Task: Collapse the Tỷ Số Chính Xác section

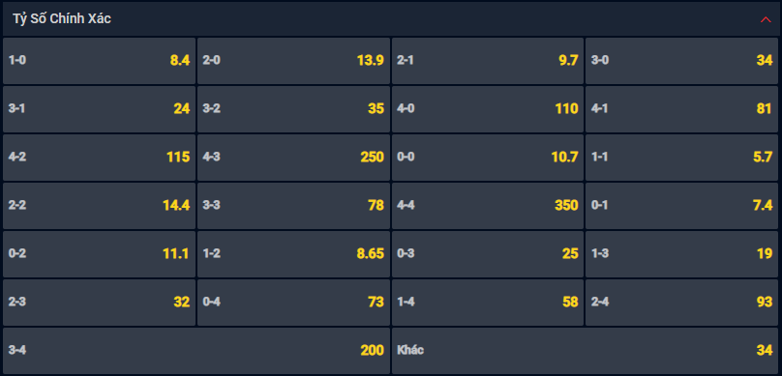Action: [x=766, y=19]
